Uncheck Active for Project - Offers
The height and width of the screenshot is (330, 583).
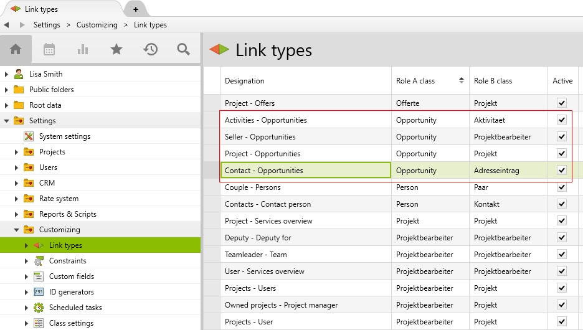(562, 103)
